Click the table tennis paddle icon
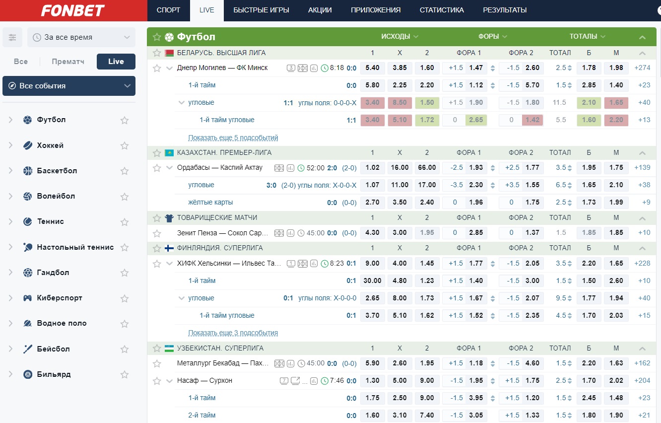Viewport: 661px width, 423px height. [x=28, y=247]
